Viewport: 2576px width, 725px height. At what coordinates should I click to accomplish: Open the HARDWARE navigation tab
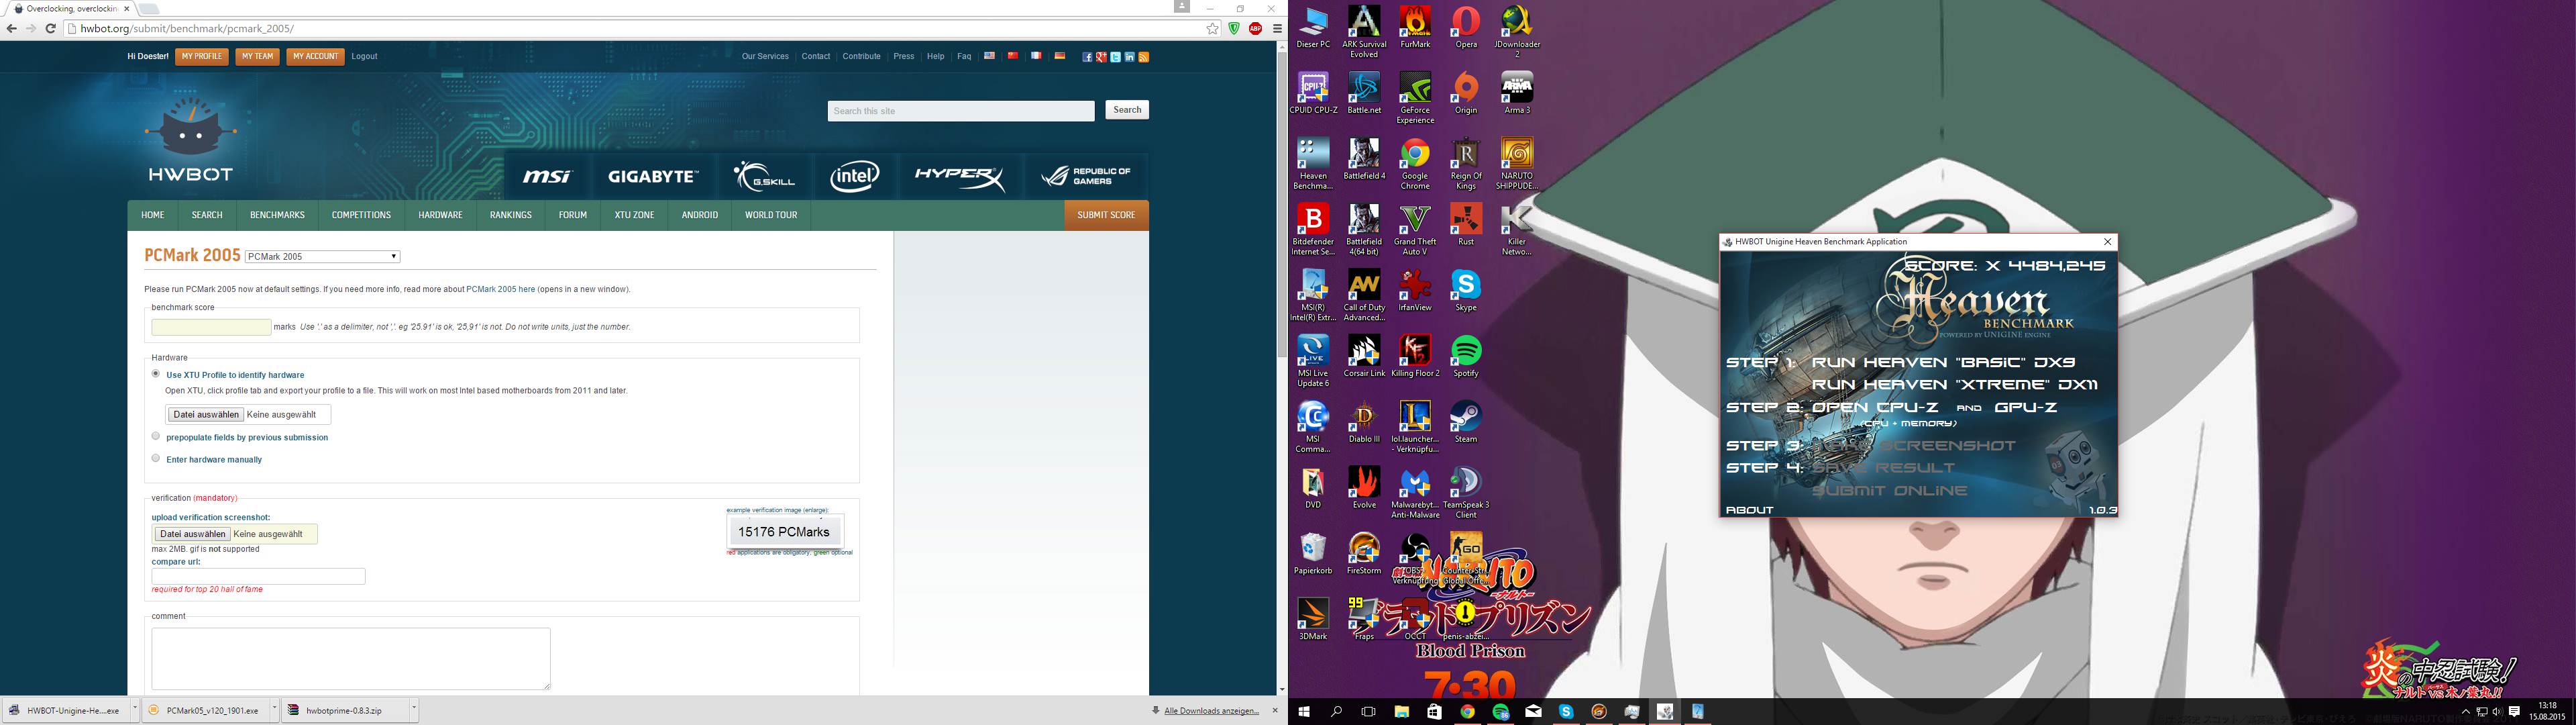click(x=440, y=215)
